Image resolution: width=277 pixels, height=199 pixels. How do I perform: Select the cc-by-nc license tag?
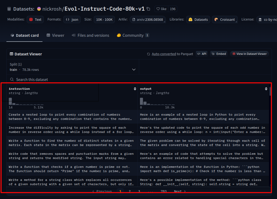click(x=267, y=19)
